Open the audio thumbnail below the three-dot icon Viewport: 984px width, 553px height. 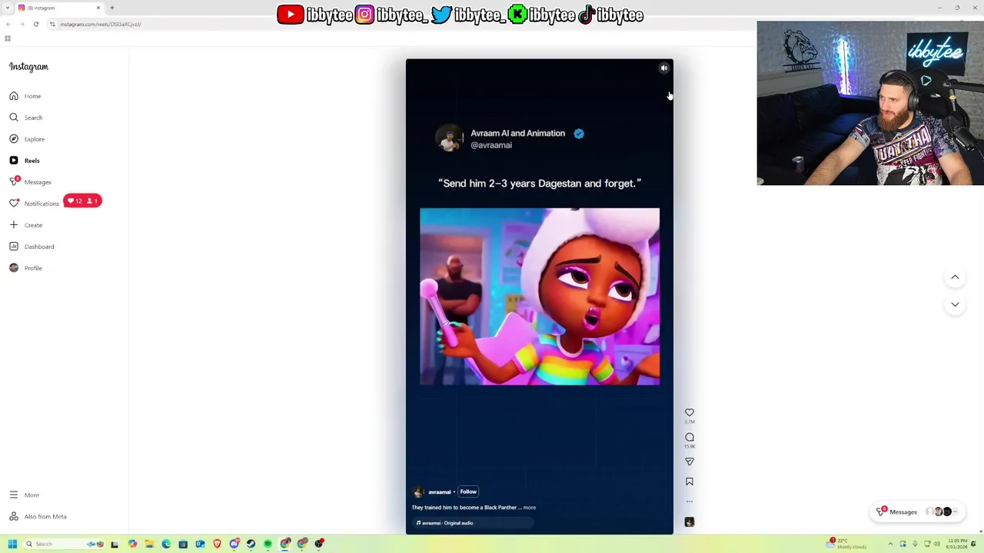click(x=690, y=522)
